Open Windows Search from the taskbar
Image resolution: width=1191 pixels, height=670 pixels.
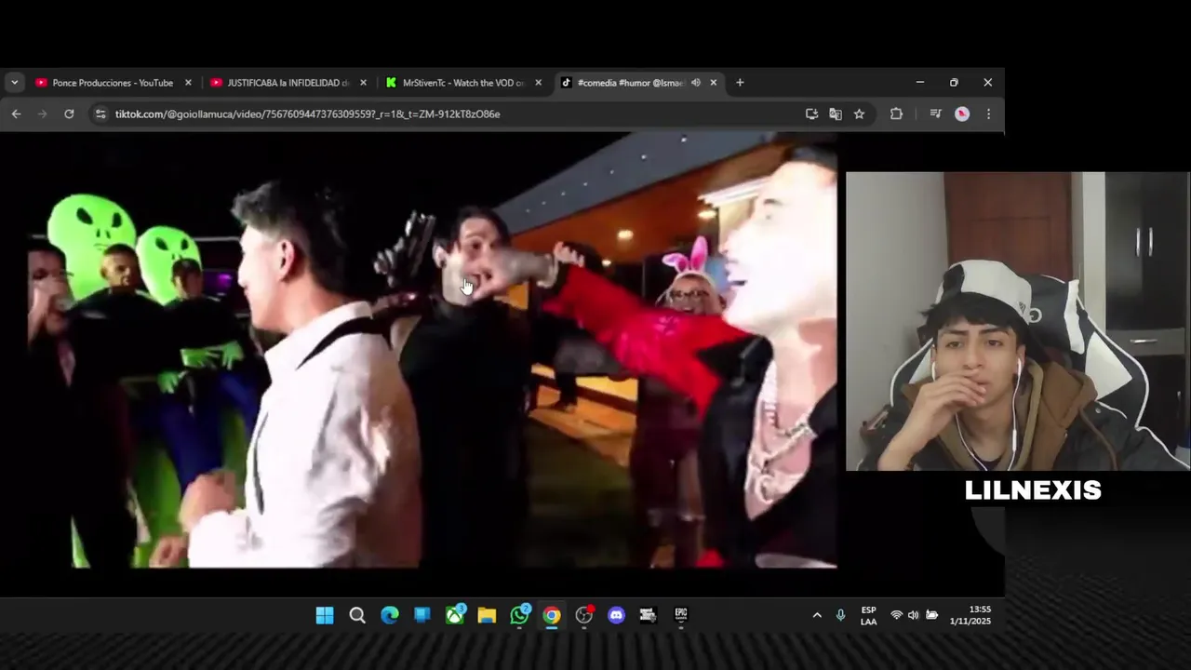pyautogui.click(x=357, y=615)
